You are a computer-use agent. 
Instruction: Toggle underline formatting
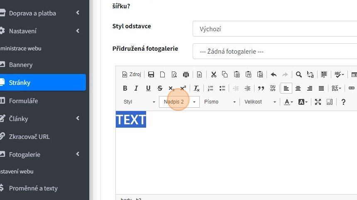(x=148, y=88)
